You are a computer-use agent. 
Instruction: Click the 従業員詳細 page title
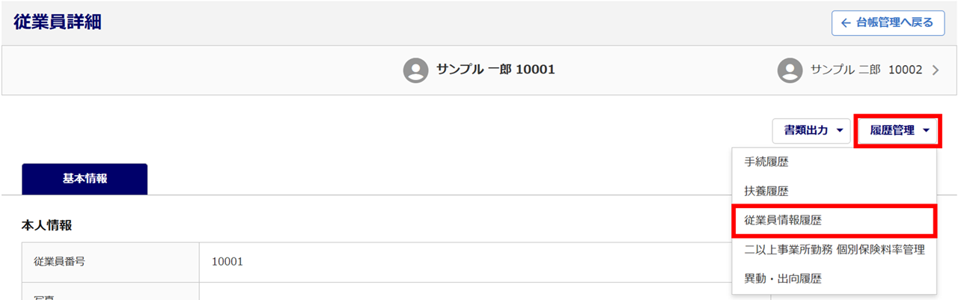tap(58, 22)
